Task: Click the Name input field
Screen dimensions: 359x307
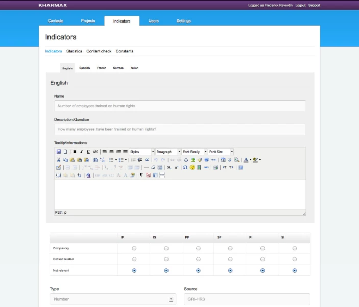Action: click(x=180, y=106)
